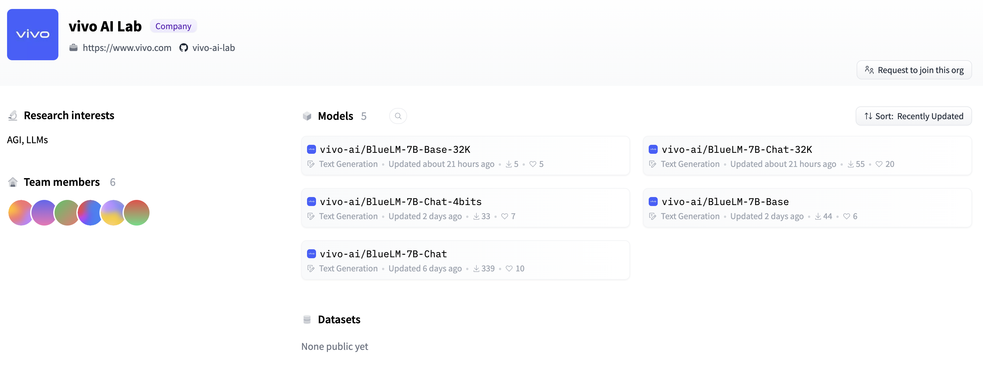Click the Datasets stack icon
Viewport: 983px width, 371px height.
[x=307, y=319]
